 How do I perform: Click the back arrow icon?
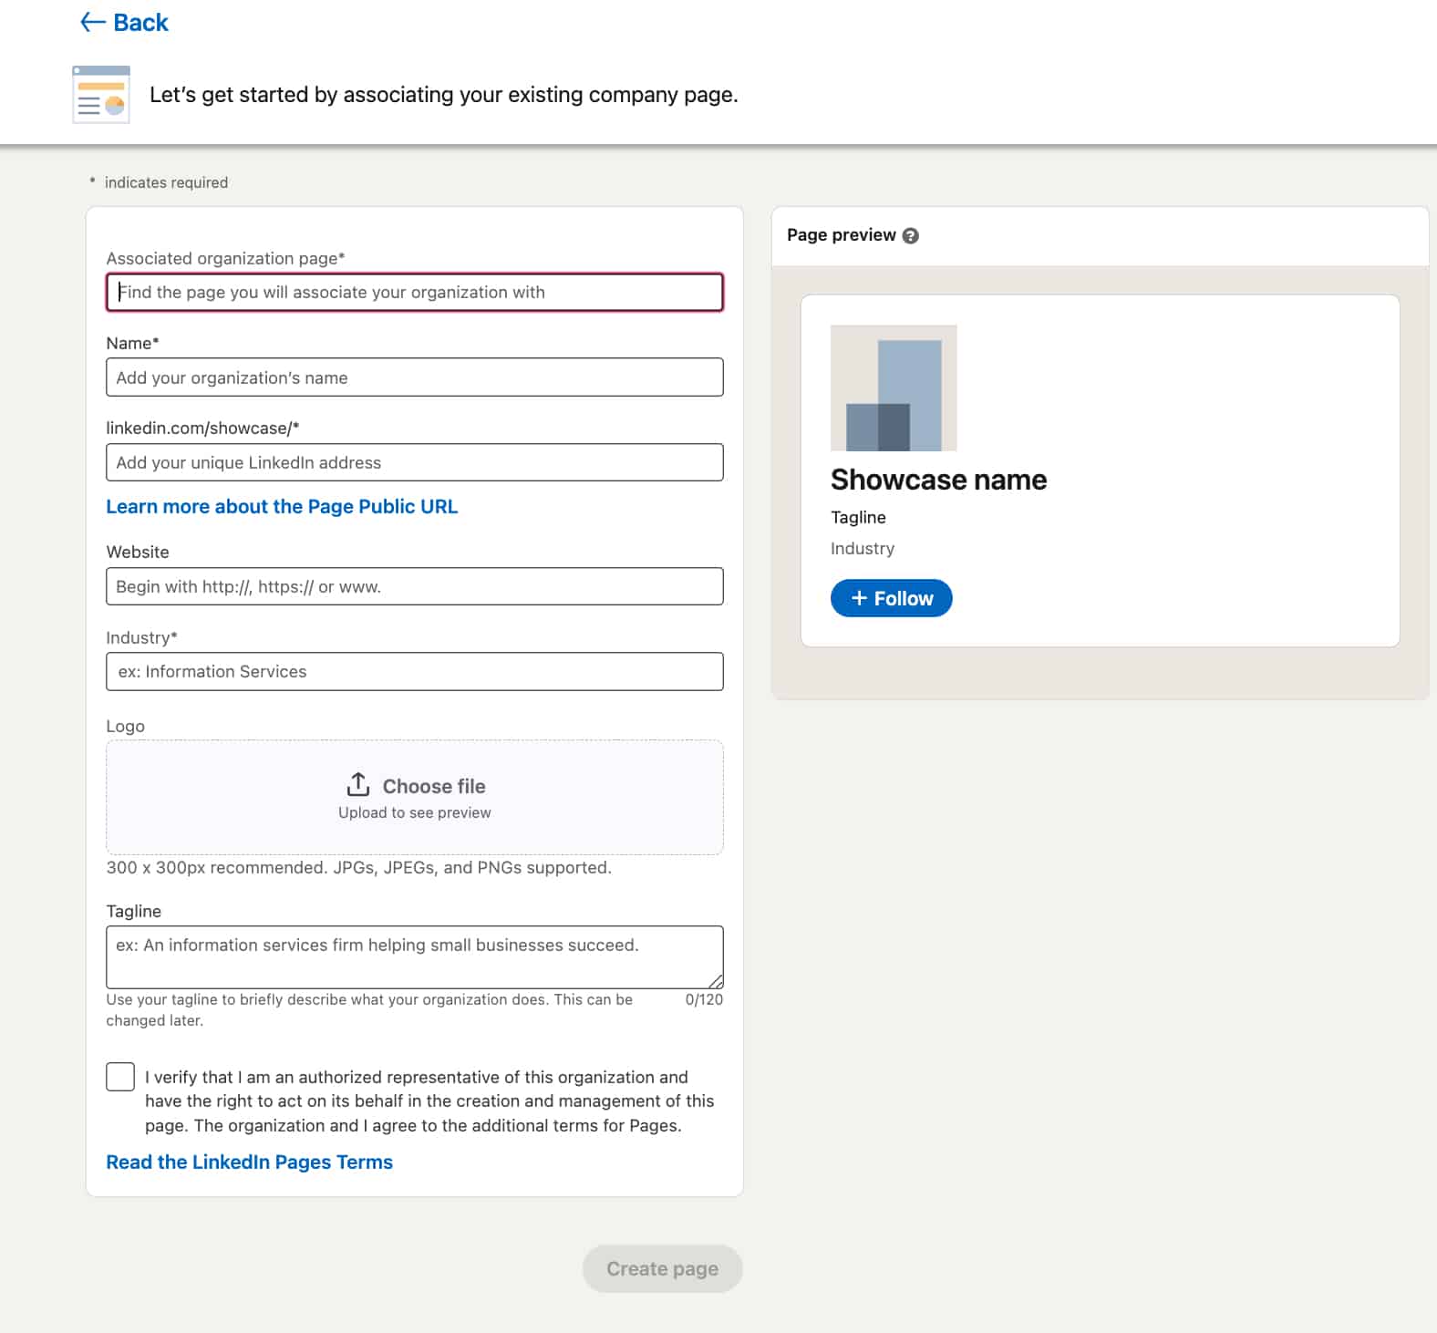point(90,21)
